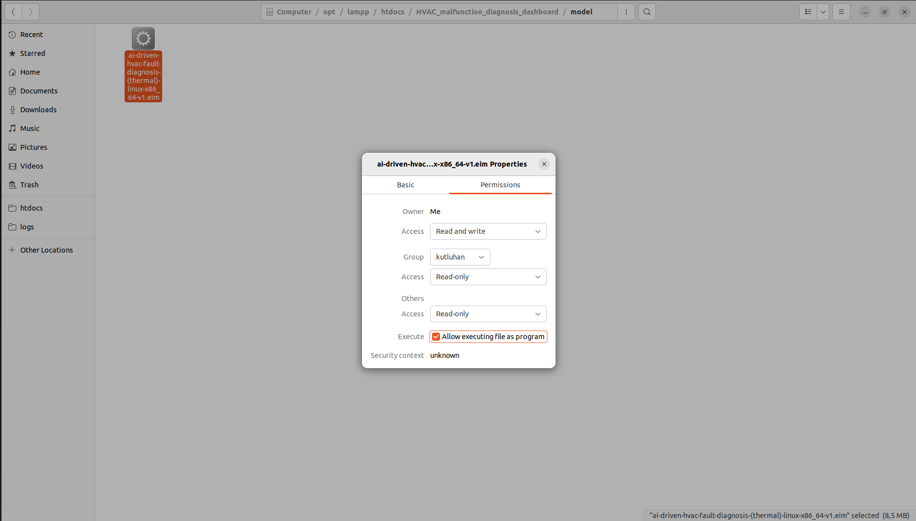Click the forward navigation arrow

click(31, 12)
